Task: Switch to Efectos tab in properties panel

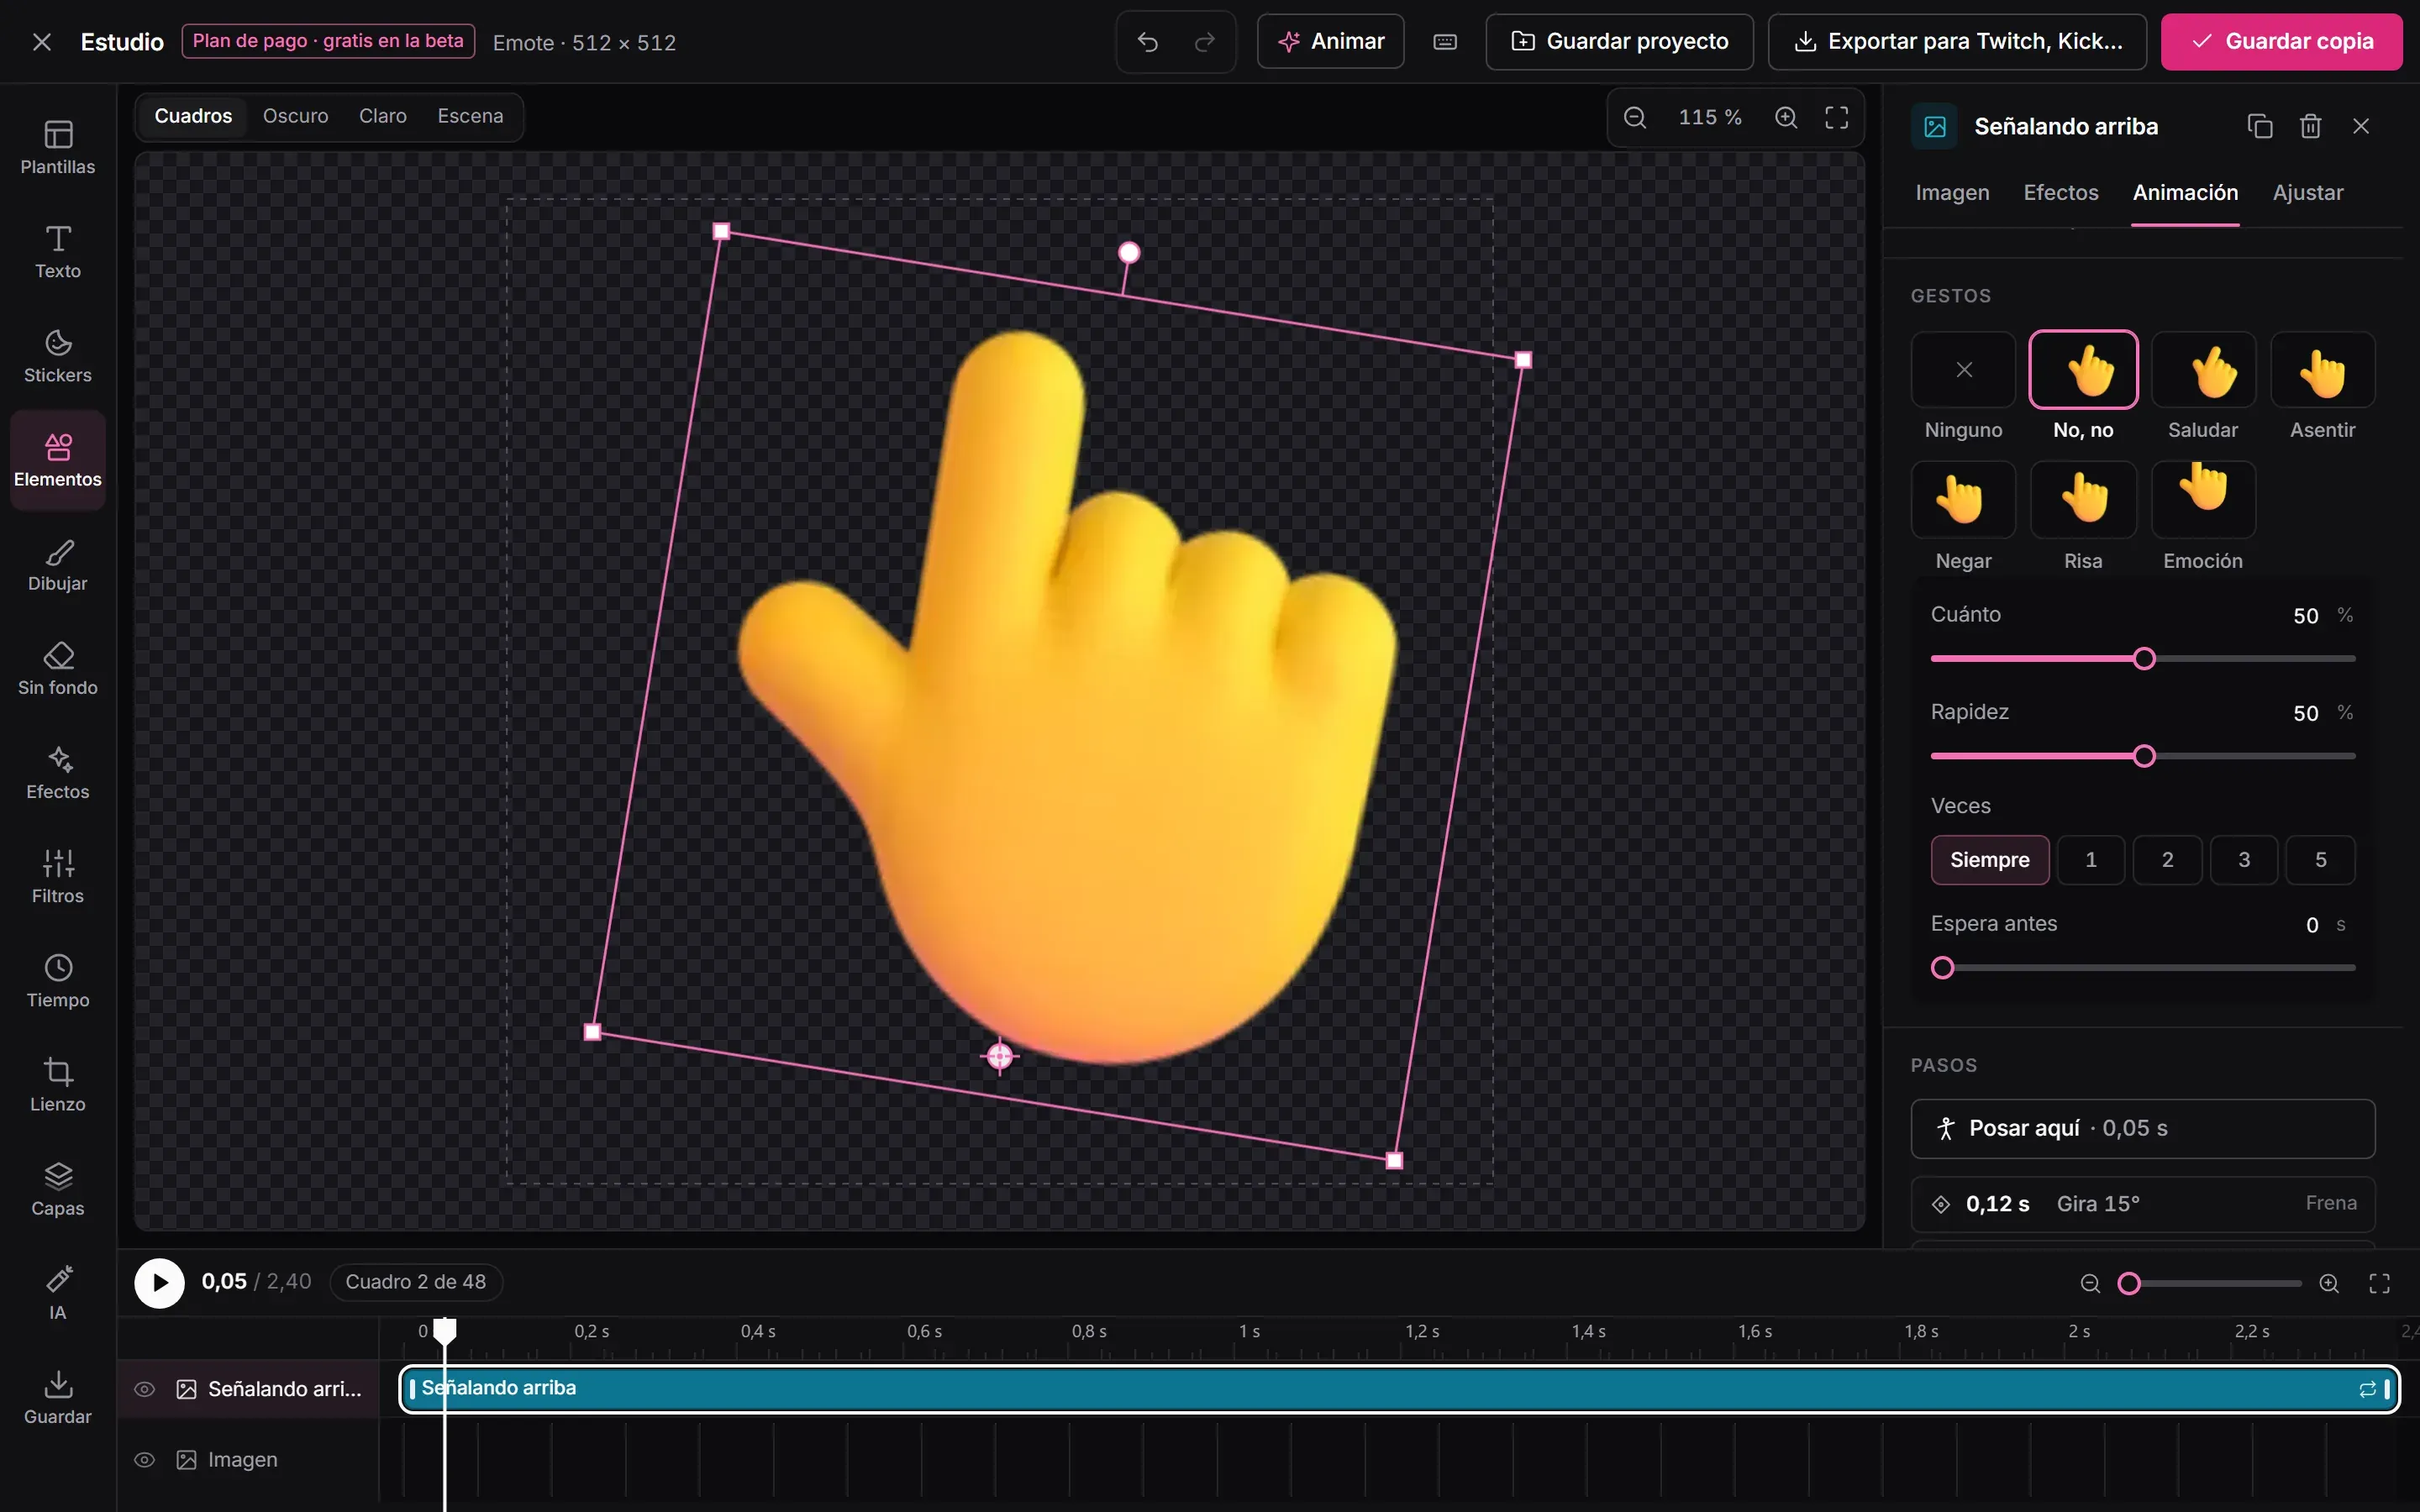Action: click(2061, 193)
